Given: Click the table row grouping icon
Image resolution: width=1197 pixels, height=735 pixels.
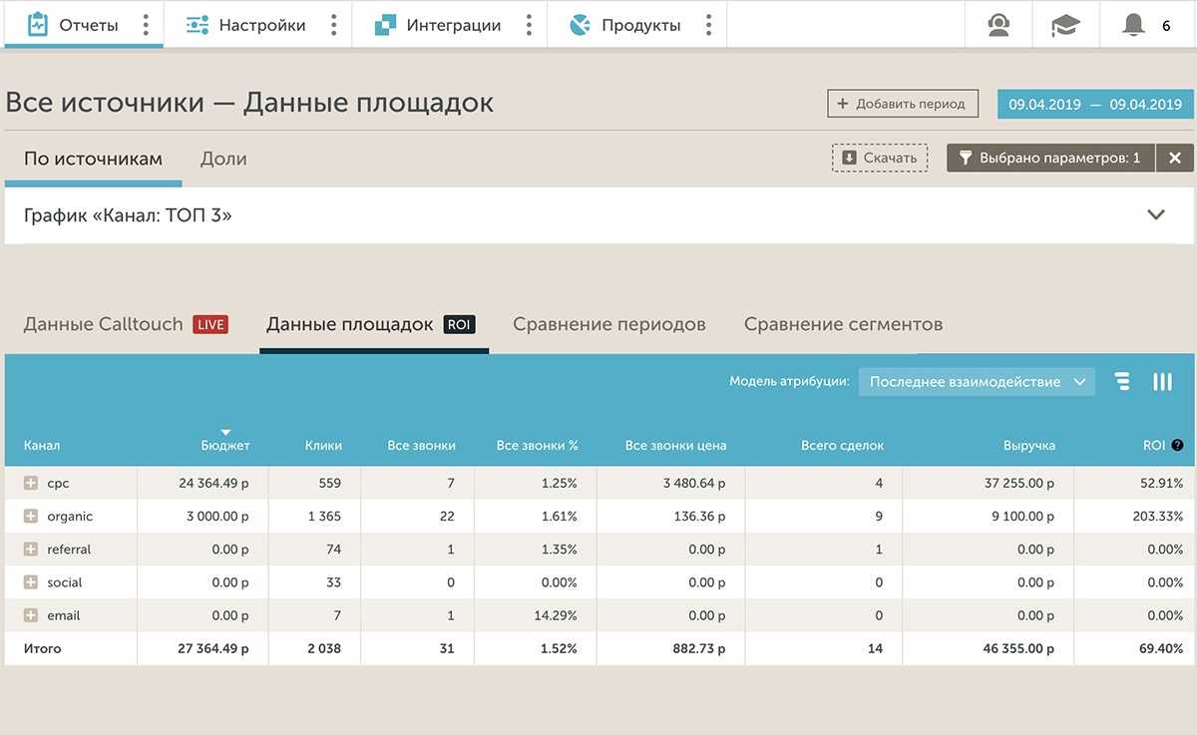Looking at the screenshot, I should [x=1123, y=382].
